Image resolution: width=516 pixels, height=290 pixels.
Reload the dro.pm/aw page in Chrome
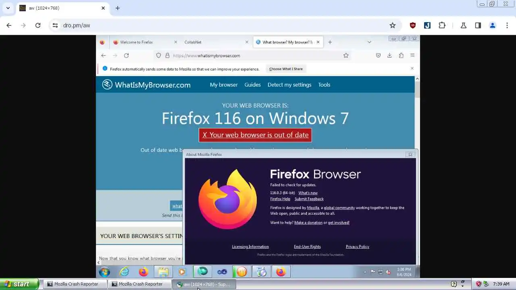[38, 25]
